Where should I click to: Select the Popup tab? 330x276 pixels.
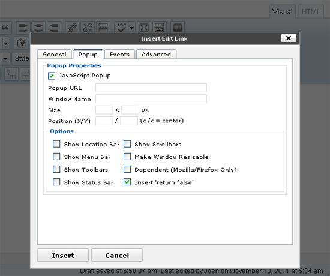coord(88,55)
